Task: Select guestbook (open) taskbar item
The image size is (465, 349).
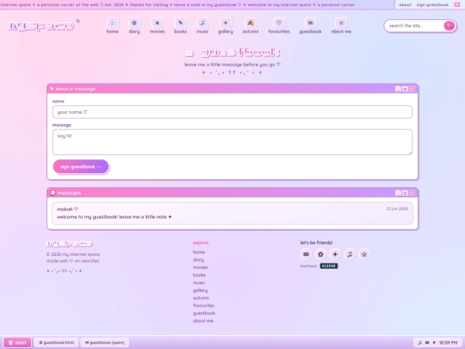Action: pyautogui.click(x=105, y=343)
